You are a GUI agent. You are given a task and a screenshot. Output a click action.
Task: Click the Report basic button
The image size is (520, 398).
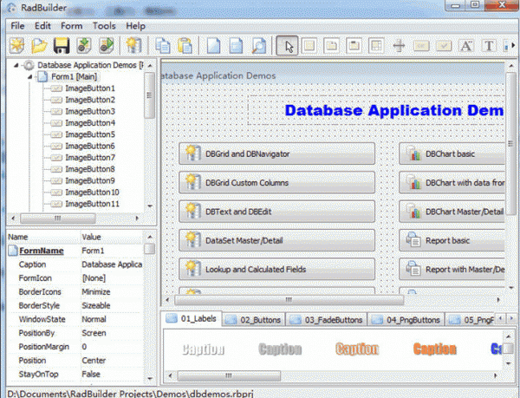pos(452,240)
